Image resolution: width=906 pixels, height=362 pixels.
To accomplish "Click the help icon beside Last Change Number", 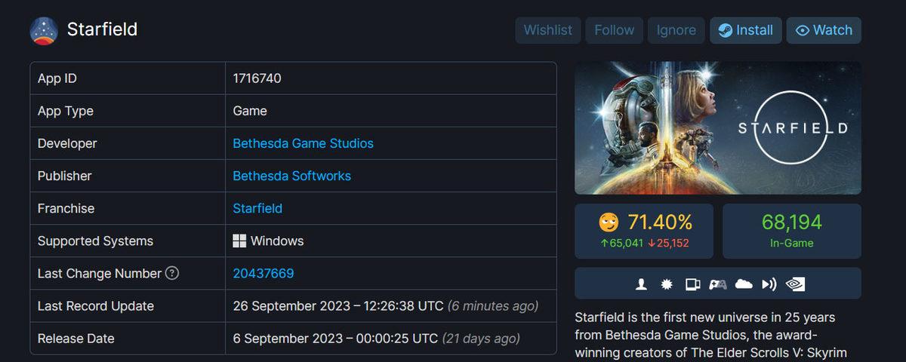I will [172, 273].
